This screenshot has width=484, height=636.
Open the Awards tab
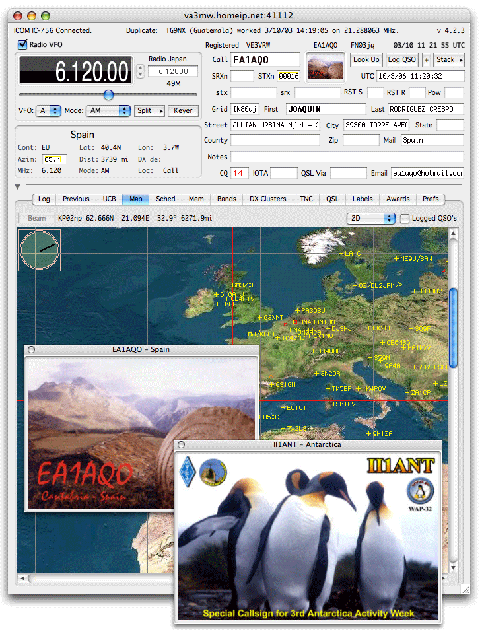click(x=398, y=199)
